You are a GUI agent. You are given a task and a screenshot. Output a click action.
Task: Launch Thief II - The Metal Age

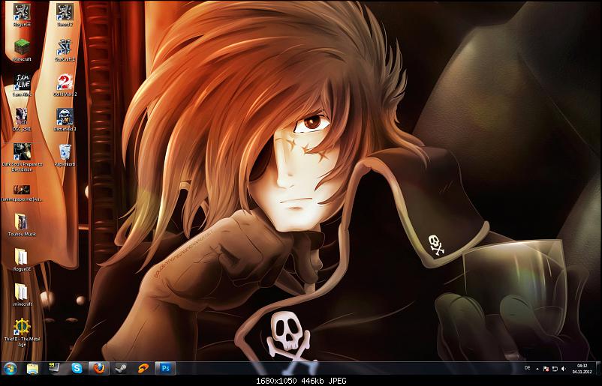point(22,332)
